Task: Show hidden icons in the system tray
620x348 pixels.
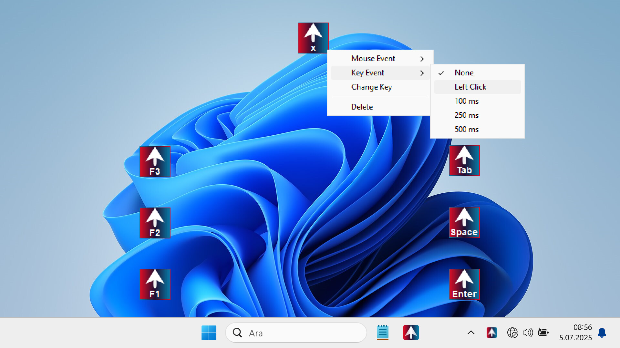Action: click(x=471, y=333)
